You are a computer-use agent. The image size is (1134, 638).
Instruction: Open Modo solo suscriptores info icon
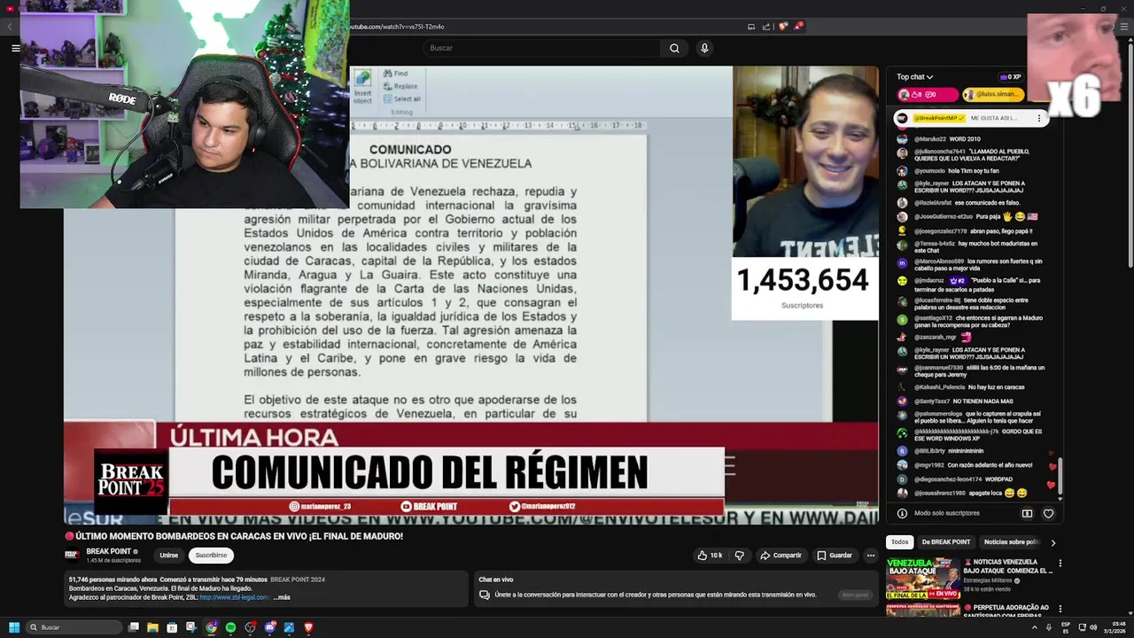pos(902,513)
